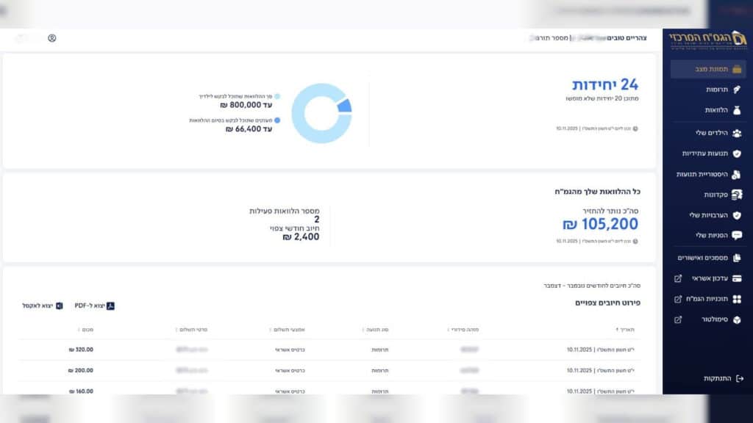Open external link icon beside עדכון אשראי
The width and height of the screenshot is (753, 423).
pyautogui.click(x=678, y=279)
